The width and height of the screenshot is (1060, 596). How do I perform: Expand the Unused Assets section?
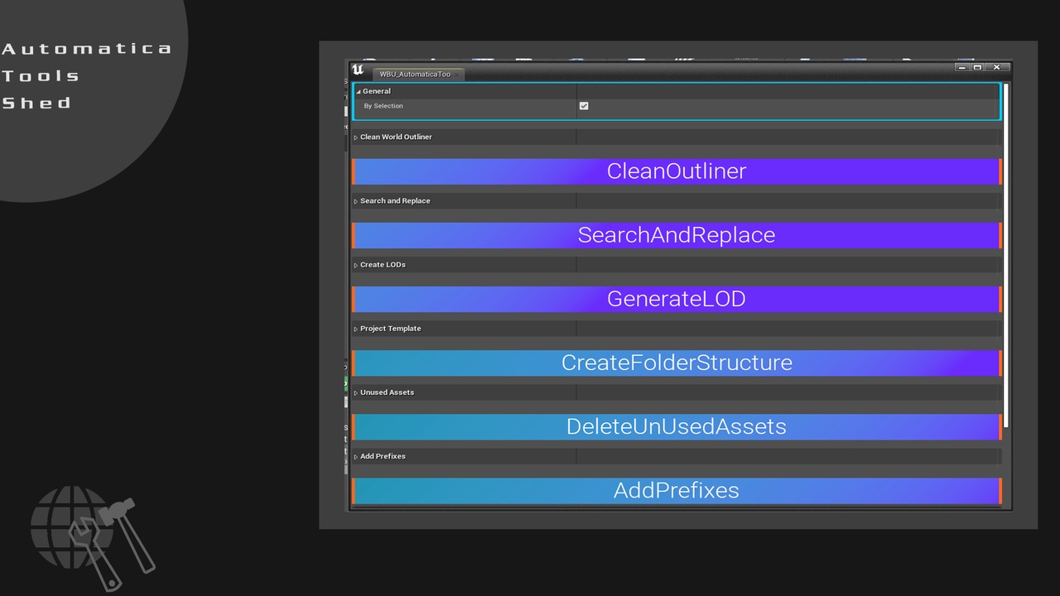[x=356, y=392]
